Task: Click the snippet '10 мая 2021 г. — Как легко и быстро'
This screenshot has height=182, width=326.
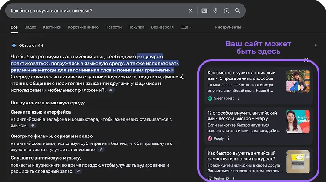Action: [x=240, y=85]
